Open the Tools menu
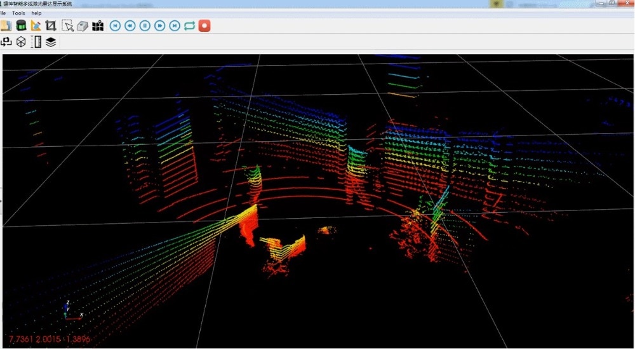The height and width of the screenshot is (349, 635). (x=18, y=13)
